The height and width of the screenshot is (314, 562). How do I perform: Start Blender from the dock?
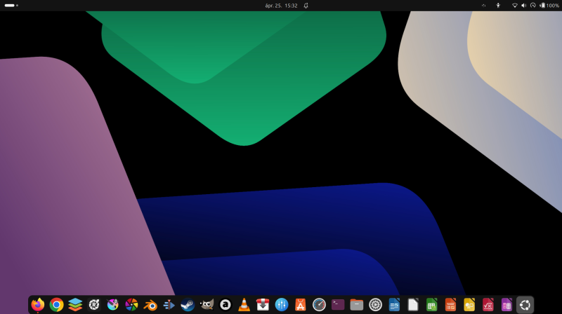[x=150, y=304]
